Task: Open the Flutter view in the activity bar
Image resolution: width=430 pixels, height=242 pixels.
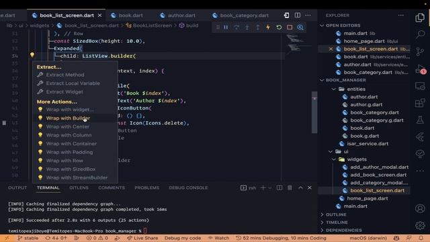Action: tap(420, 136)
